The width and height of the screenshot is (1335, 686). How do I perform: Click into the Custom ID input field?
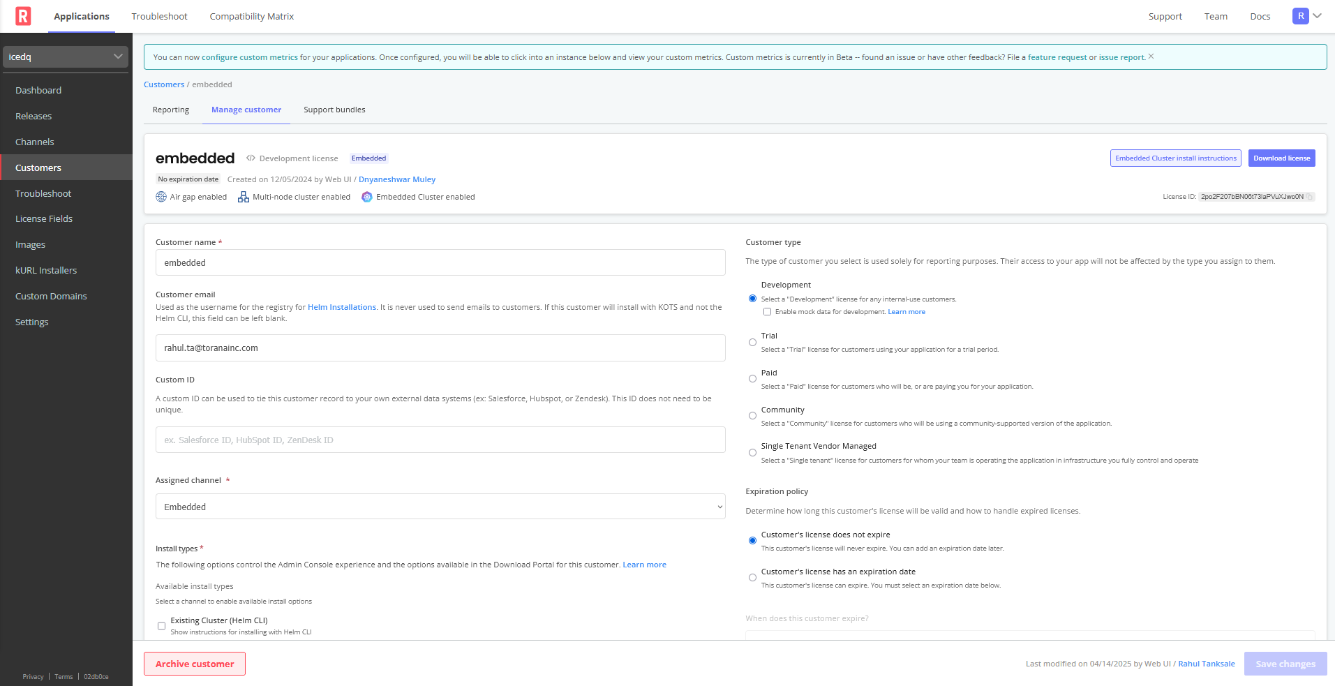tap(440, 440)
